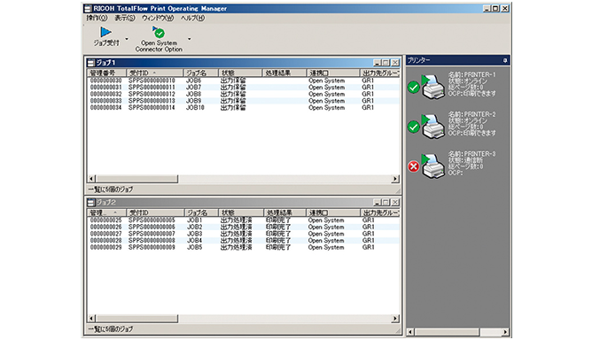592x340 pixels.
Task: Open the ジョブ受付 dropdown arrow
Action: 127,39
